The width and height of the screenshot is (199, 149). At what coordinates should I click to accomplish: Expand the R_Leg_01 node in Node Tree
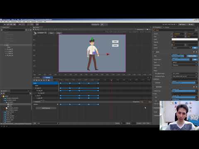click(x=6, y=49)
